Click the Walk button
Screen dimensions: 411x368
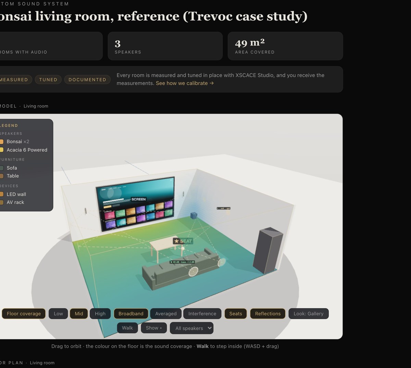(127, 328)
